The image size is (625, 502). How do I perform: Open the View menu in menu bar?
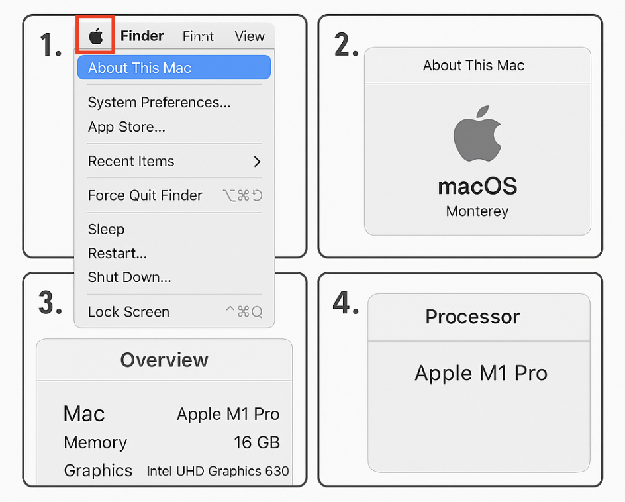coord(250,36)
